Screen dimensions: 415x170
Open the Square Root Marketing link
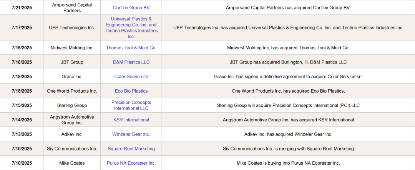(131, 149)
